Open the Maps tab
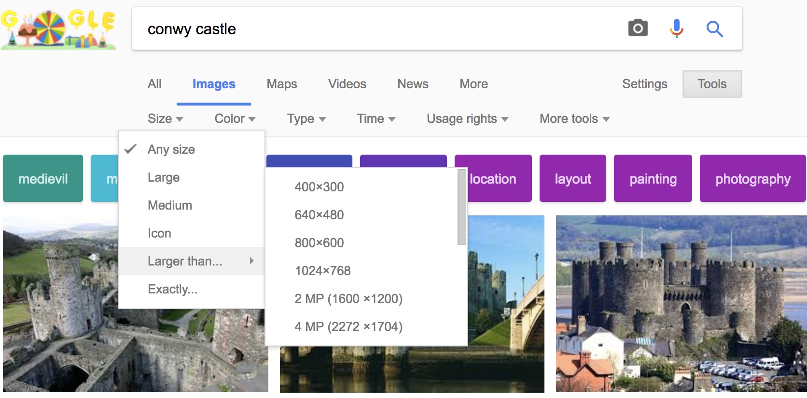 point(282,84)
